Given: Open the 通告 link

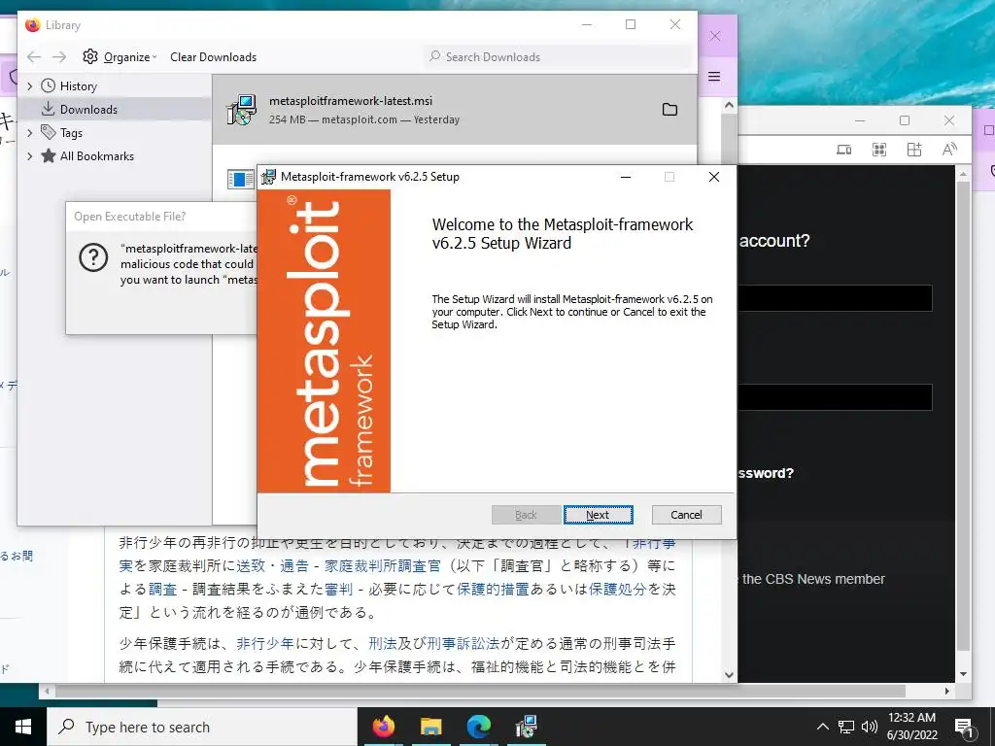Looking at the screenshot, I should coord(294,566).
